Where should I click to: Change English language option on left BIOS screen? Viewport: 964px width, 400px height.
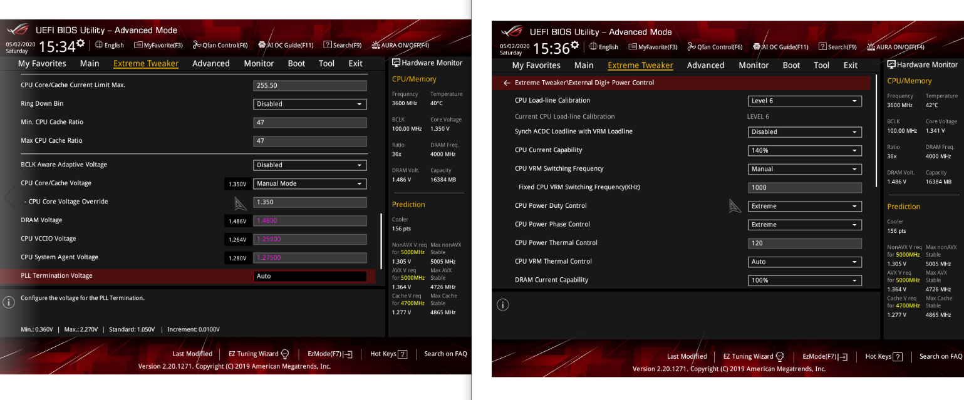(x=110, y=45)
